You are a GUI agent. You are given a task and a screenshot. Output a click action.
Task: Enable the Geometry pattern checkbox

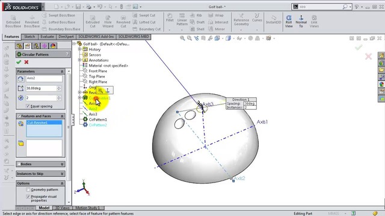click(x=28, y=190)
